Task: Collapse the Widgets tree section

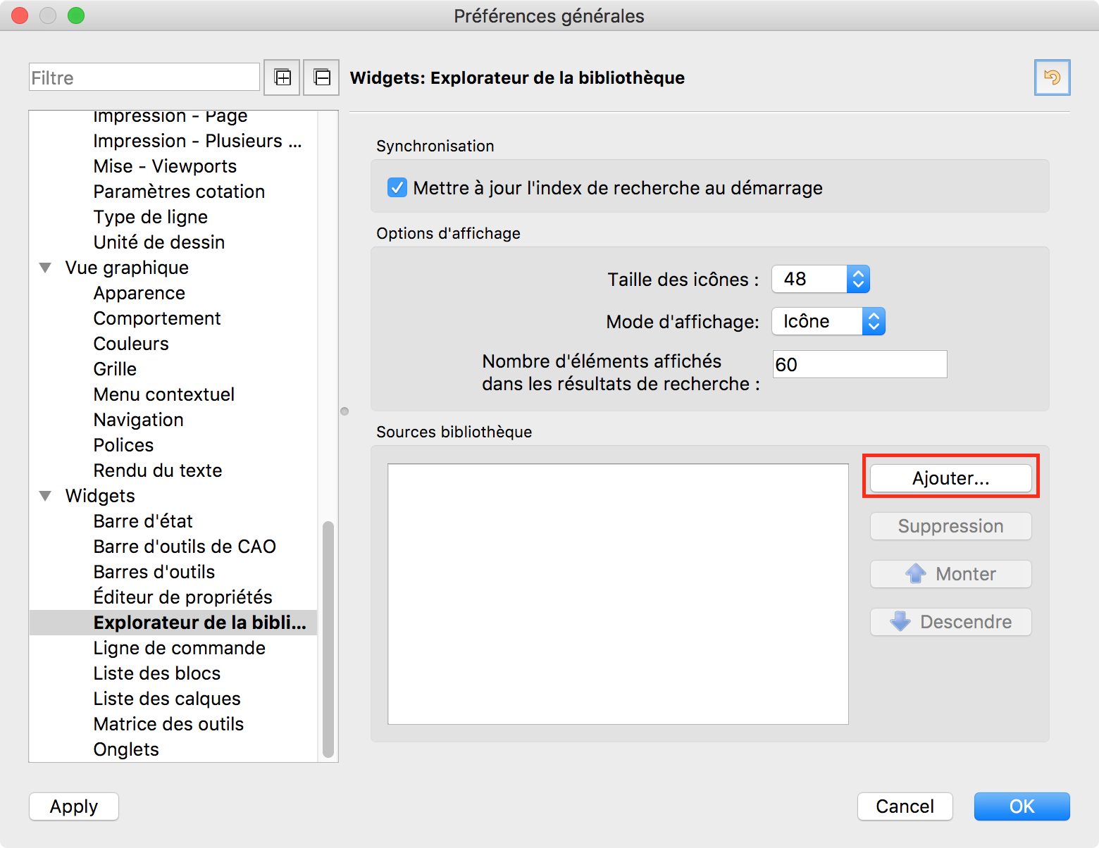Action: 46,496
